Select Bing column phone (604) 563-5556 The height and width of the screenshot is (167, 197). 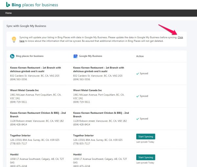[x=18, y=79]
